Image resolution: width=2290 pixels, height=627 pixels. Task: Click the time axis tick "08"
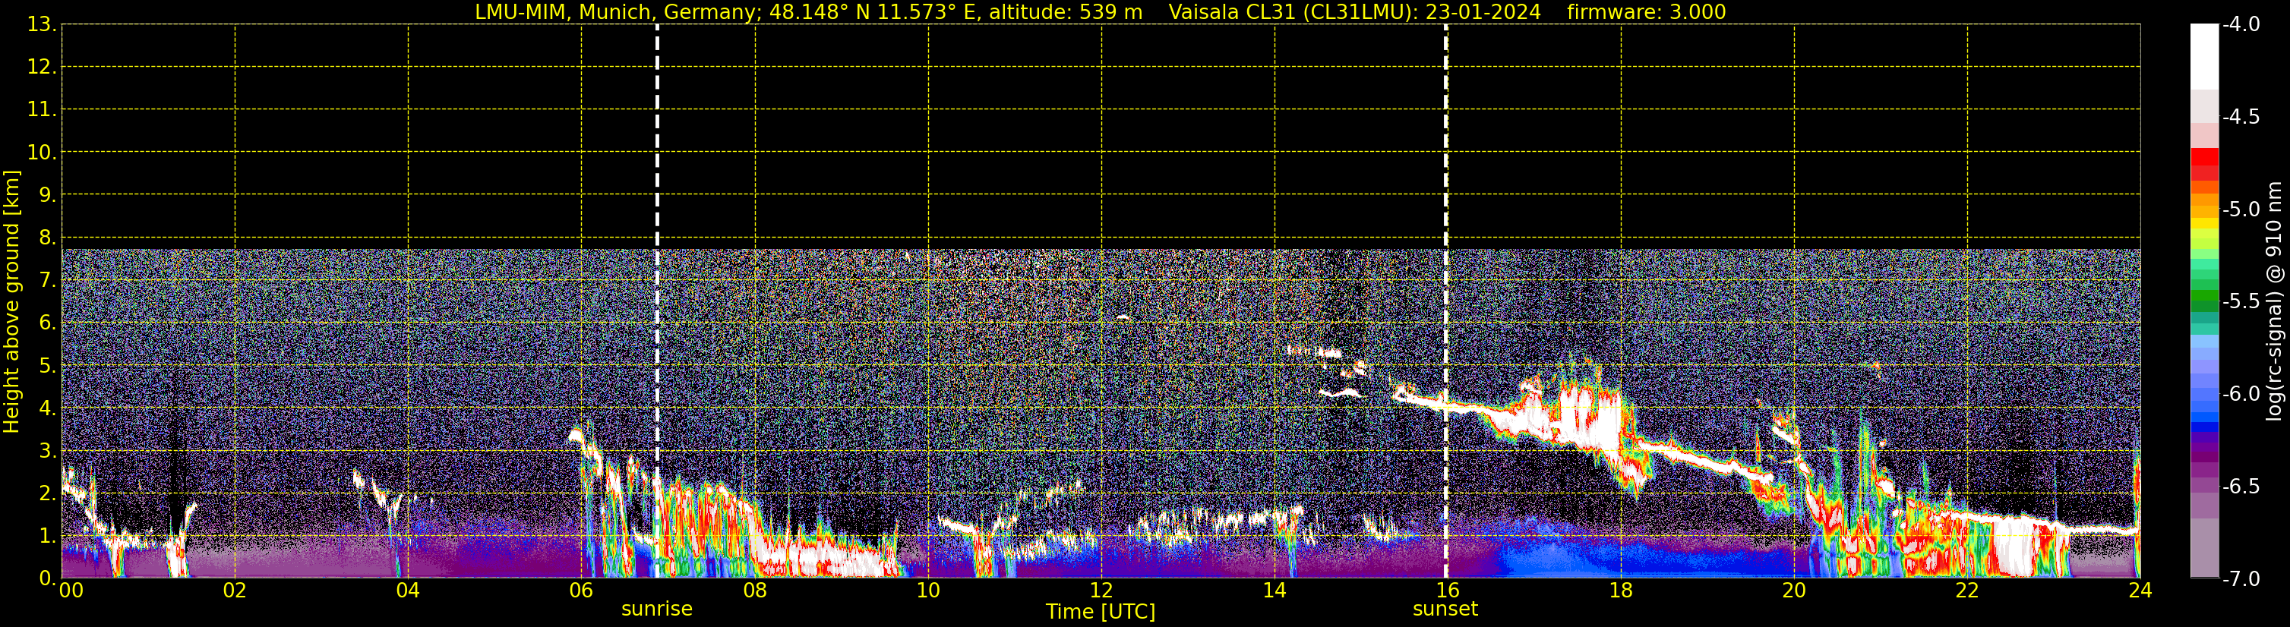coord(755,591)
